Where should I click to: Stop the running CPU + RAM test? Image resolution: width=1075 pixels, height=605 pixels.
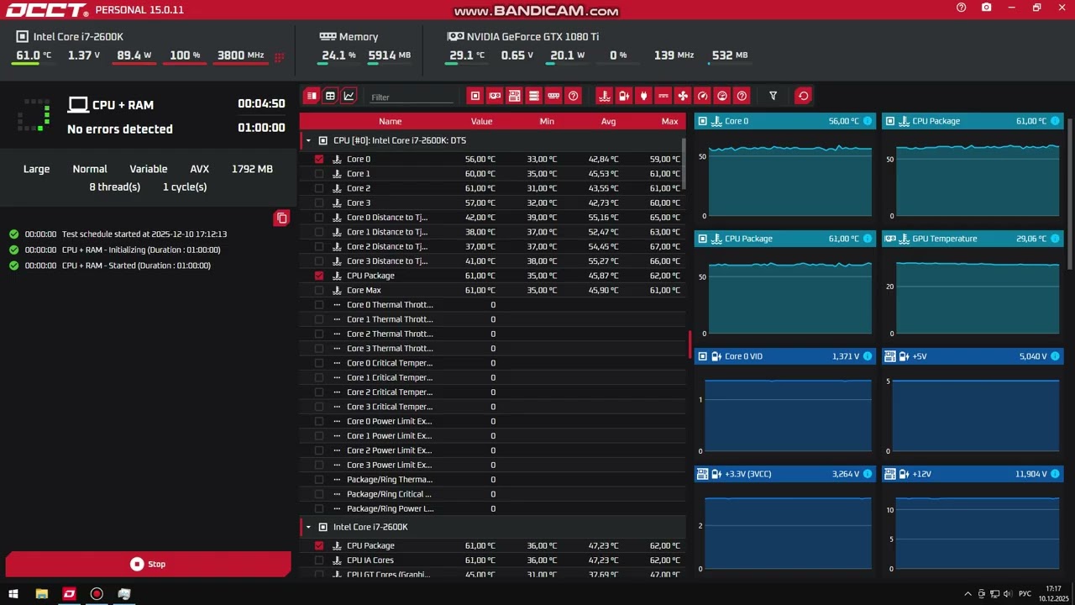(x=148, y=564)
